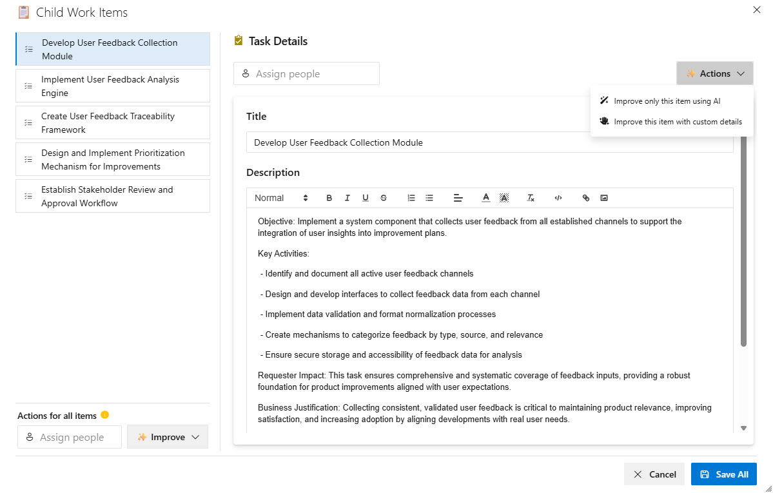Apply strikethrough formatting icon

[x=384, y=198]
